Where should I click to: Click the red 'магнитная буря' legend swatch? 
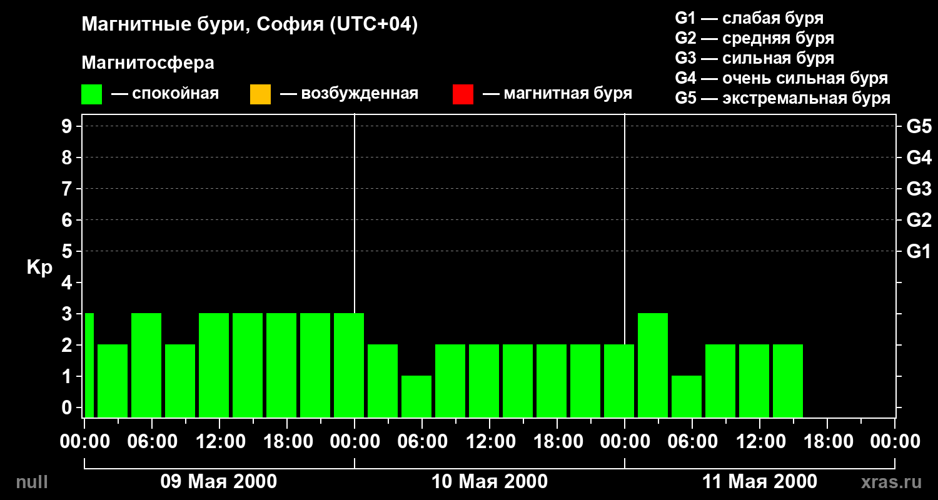463,94
